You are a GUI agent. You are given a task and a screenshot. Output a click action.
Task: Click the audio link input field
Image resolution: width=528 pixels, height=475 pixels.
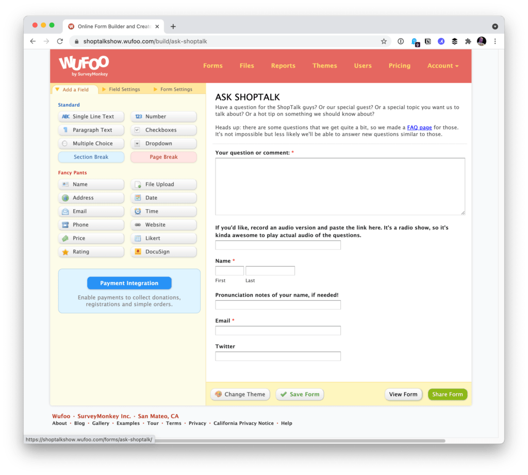[x=278, y=245]
